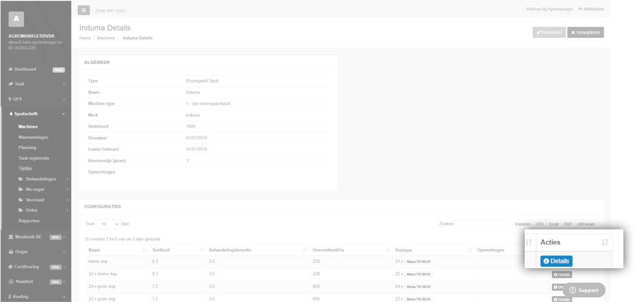Export the table as PDF

click(x=568, y=224)
